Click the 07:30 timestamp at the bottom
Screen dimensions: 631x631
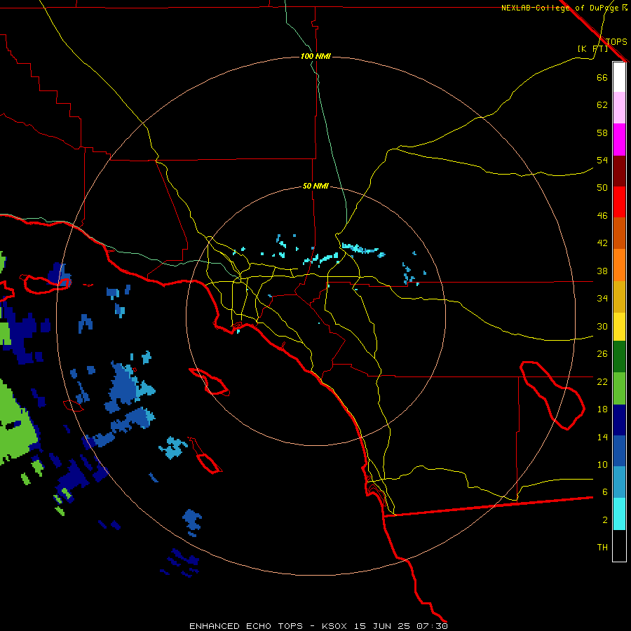[432, 626]
